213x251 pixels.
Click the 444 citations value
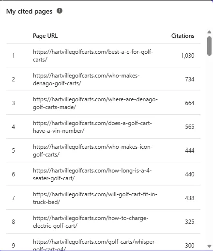click(x=190, y=151)
